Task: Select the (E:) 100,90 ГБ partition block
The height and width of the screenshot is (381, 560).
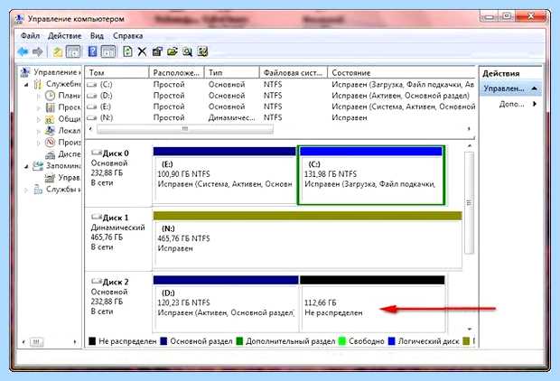Action: click(x=225, y=175)
